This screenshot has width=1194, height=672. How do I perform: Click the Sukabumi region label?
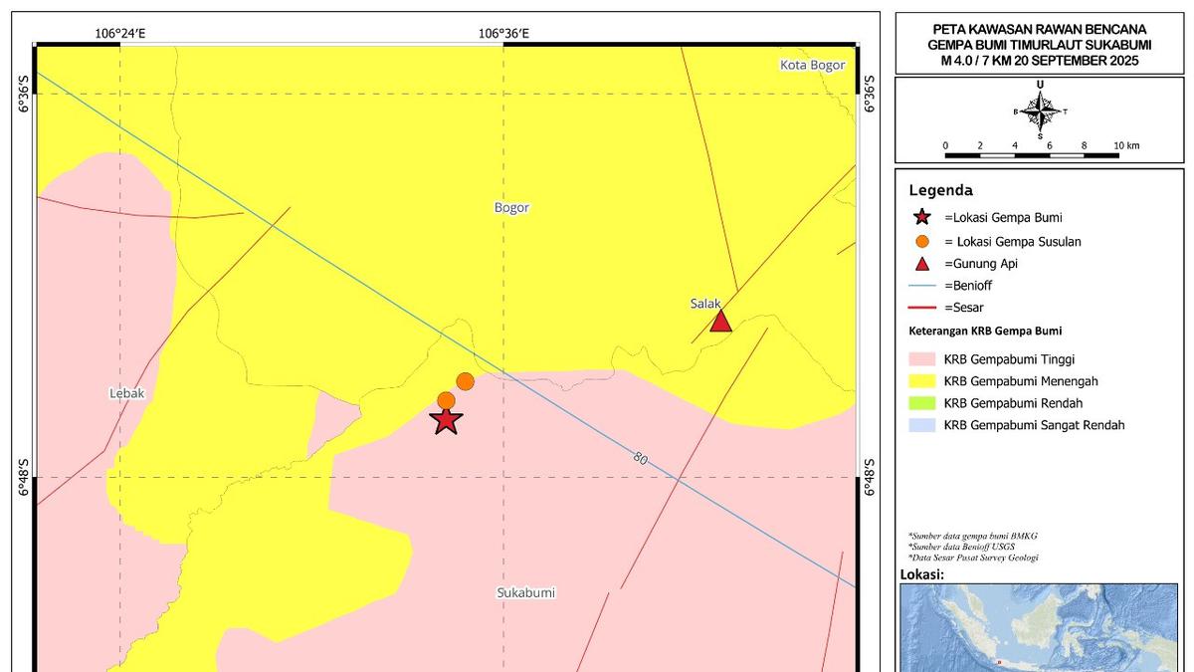pos(525,593)
